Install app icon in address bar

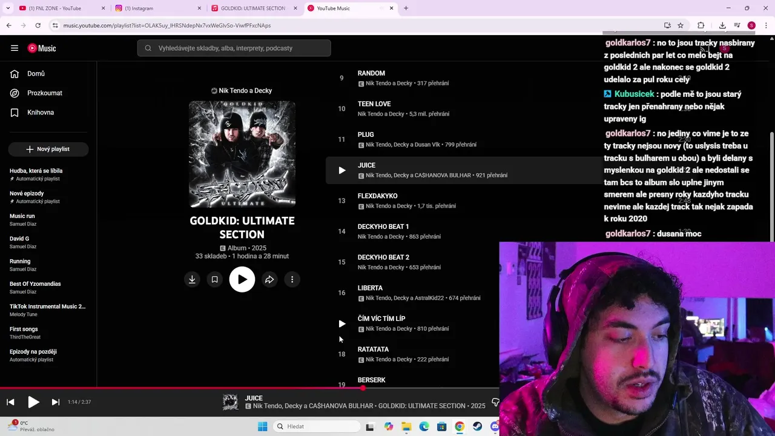pos(667,25)
